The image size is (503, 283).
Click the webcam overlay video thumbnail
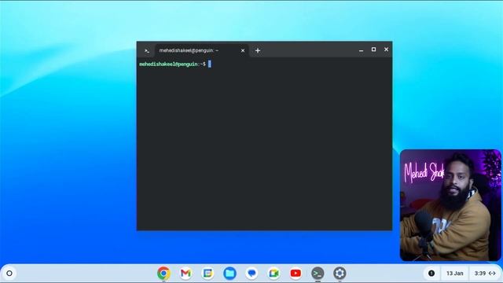pos(450,205)
